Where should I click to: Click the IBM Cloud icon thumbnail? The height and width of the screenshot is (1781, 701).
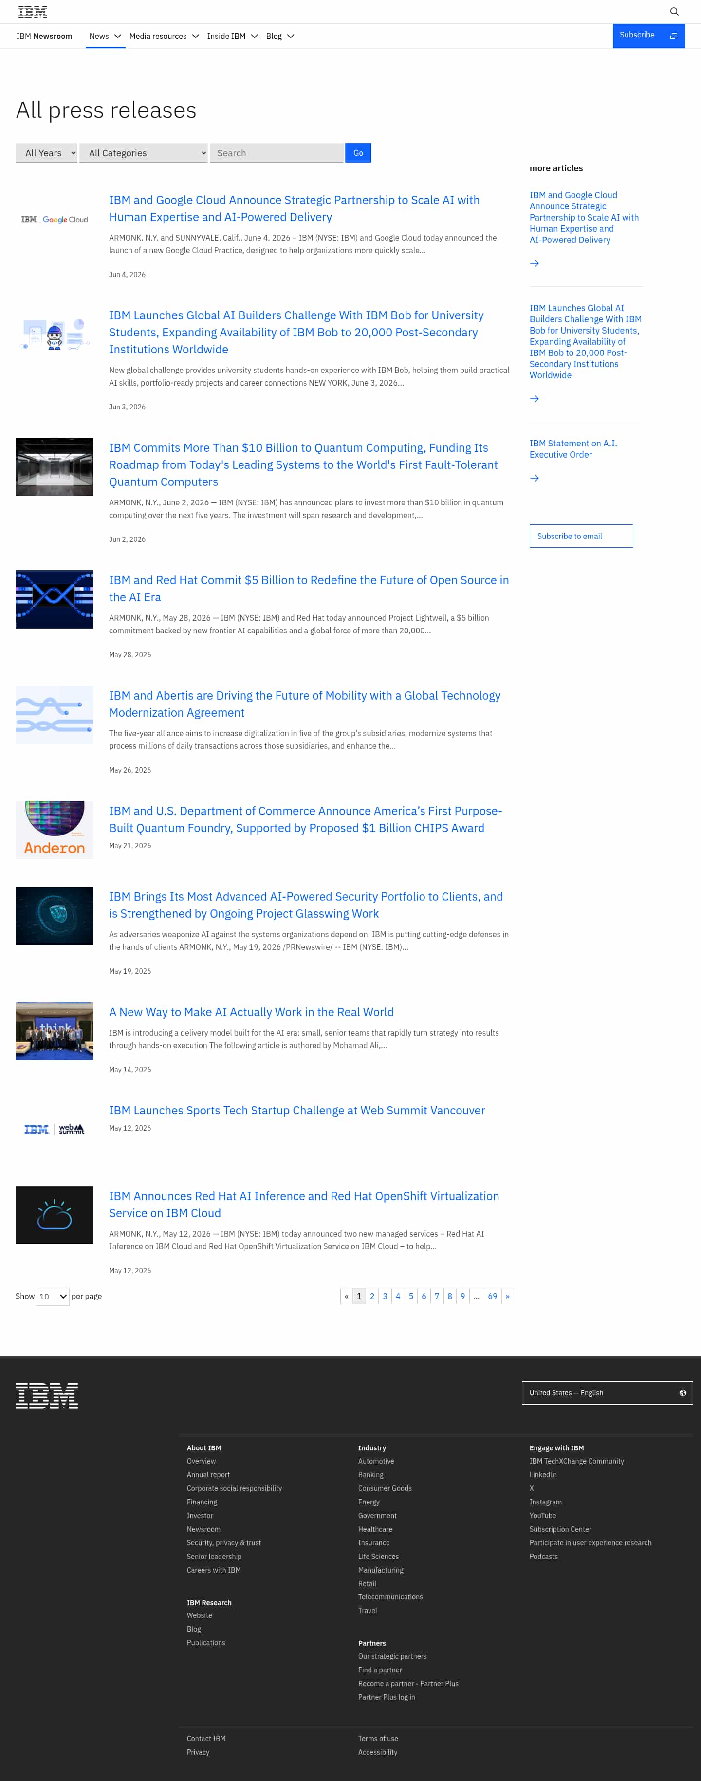tap(55, 1215)
